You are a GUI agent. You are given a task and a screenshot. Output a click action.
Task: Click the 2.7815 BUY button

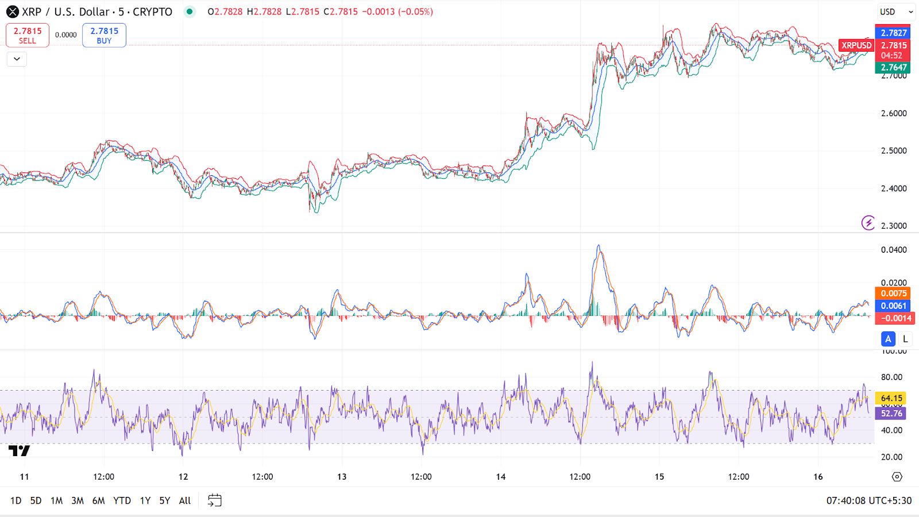coord(104,35)
